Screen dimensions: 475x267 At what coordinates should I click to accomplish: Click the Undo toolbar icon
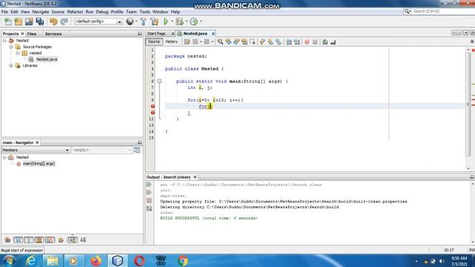coord(53,22)
